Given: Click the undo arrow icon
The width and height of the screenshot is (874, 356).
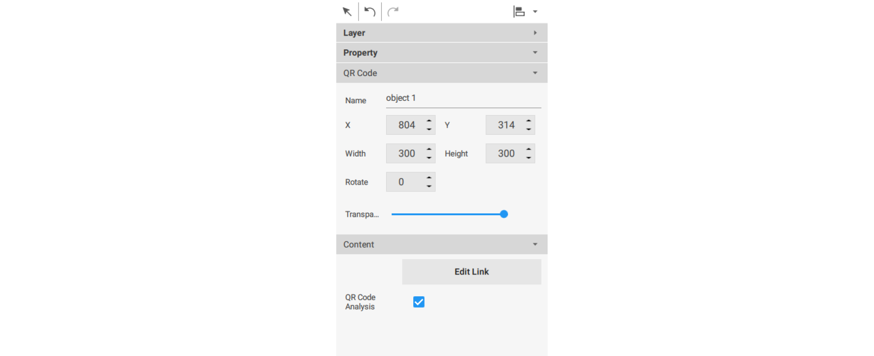Looking at the screenshot, I should pyautogui.click(x=370, y=11).
